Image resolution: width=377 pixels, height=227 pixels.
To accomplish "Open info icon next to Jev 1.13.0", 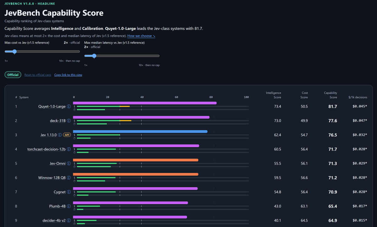I will (x=60, y=135).
